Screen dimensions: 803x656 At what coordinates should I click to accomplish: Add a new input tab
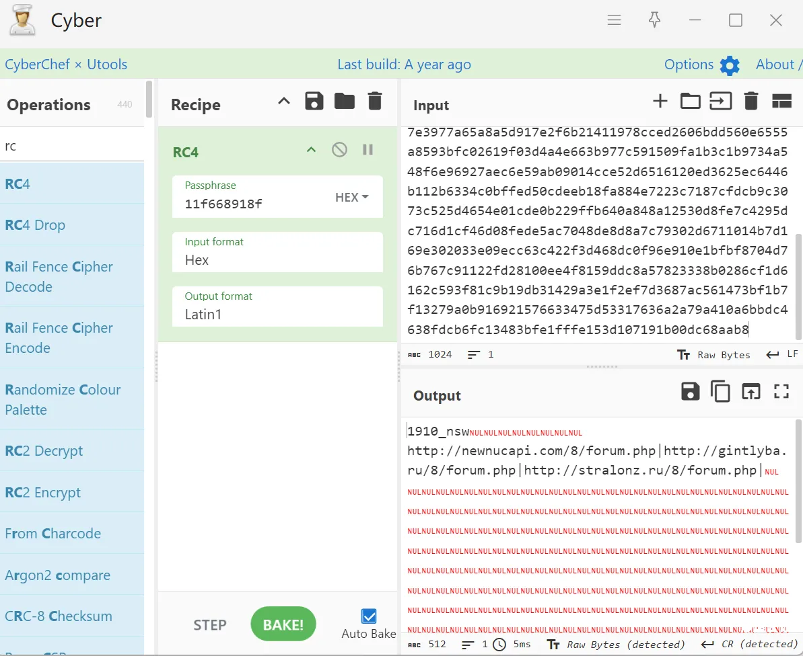point(660,101)
